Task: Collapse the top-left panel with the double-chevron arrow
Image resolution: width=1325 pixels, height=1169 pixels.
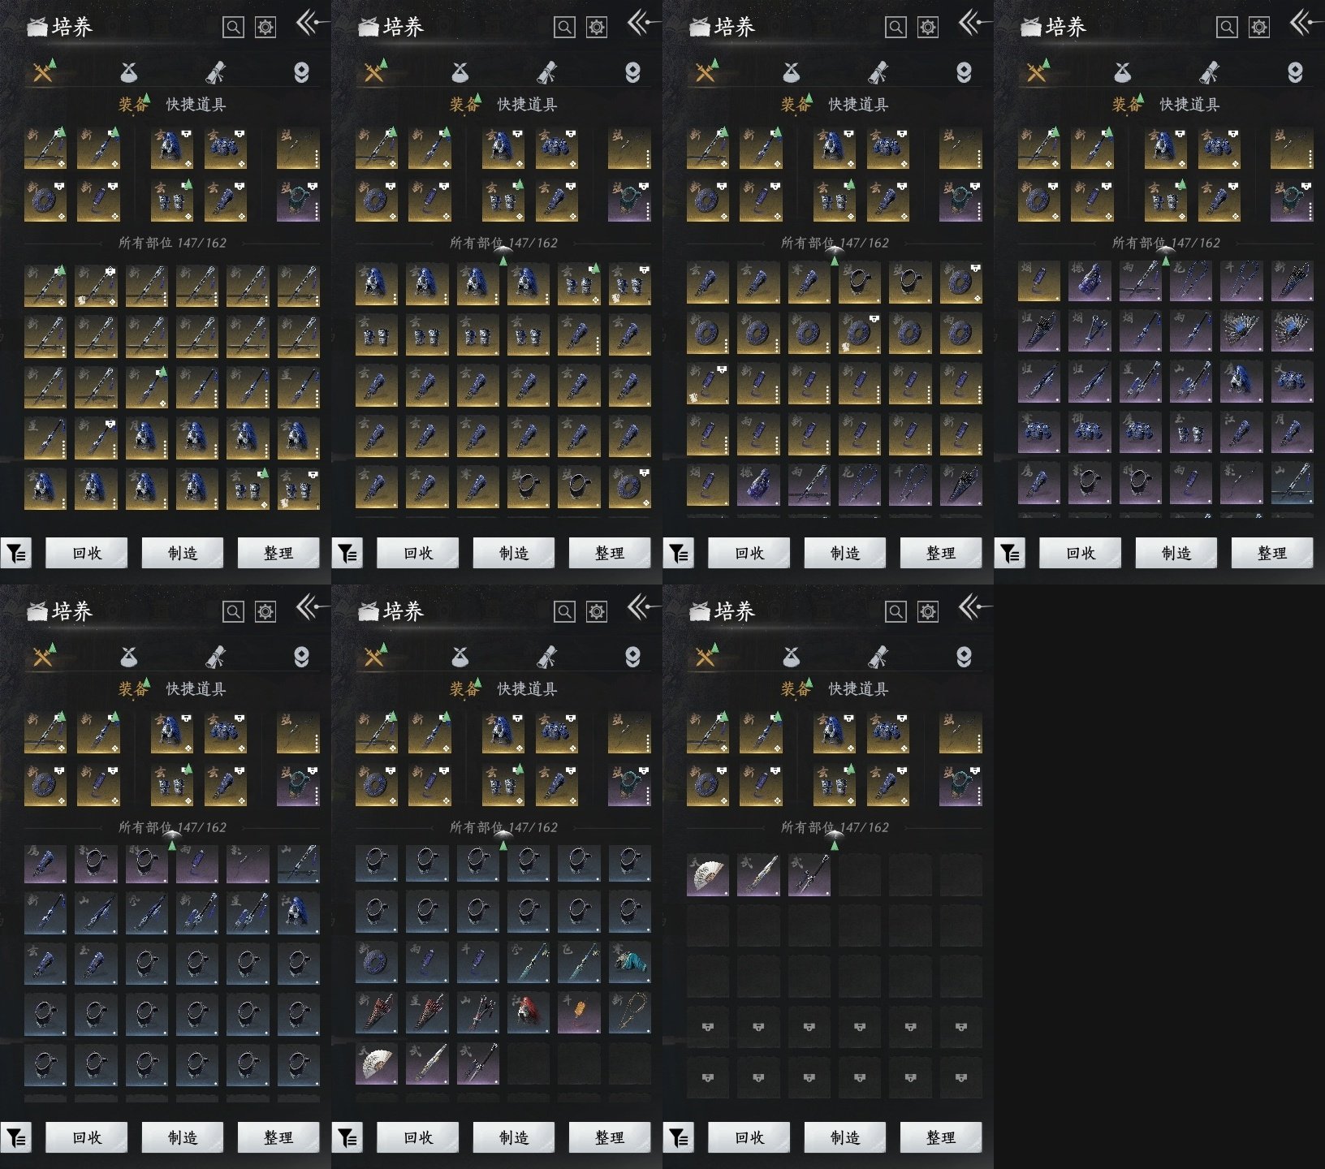Action: 311,24
